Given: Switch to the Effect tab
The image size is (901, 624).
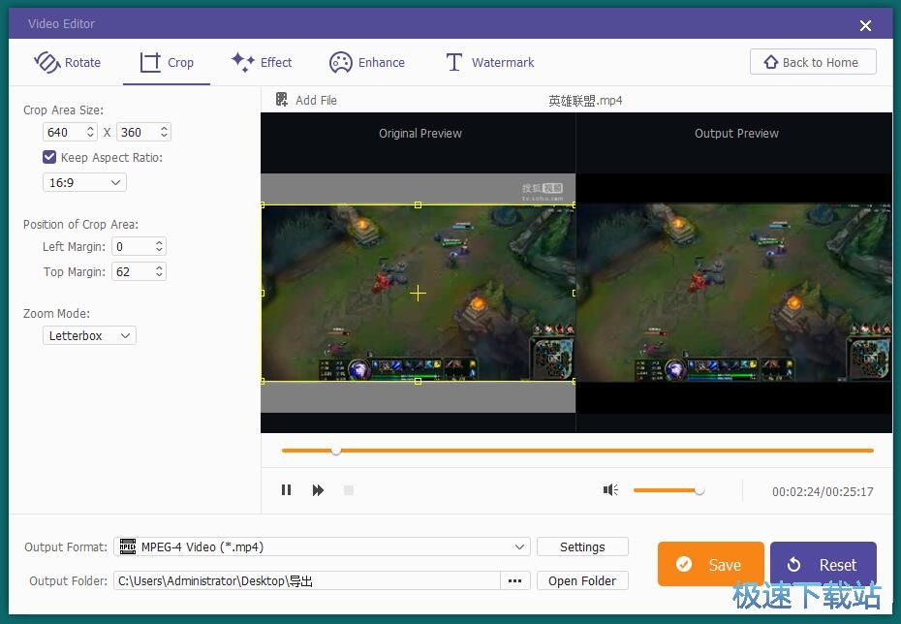Looking at the screenshot, I should [x=262, y=62].
